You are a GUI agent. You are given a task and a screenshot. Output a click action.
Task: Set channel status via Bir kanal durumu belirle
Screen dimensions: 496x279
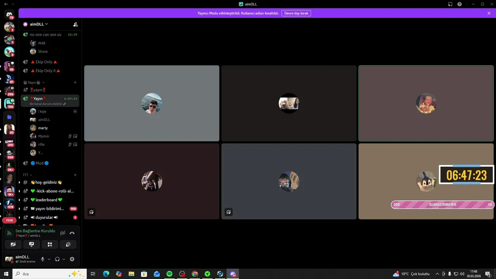tap(48, 104)
